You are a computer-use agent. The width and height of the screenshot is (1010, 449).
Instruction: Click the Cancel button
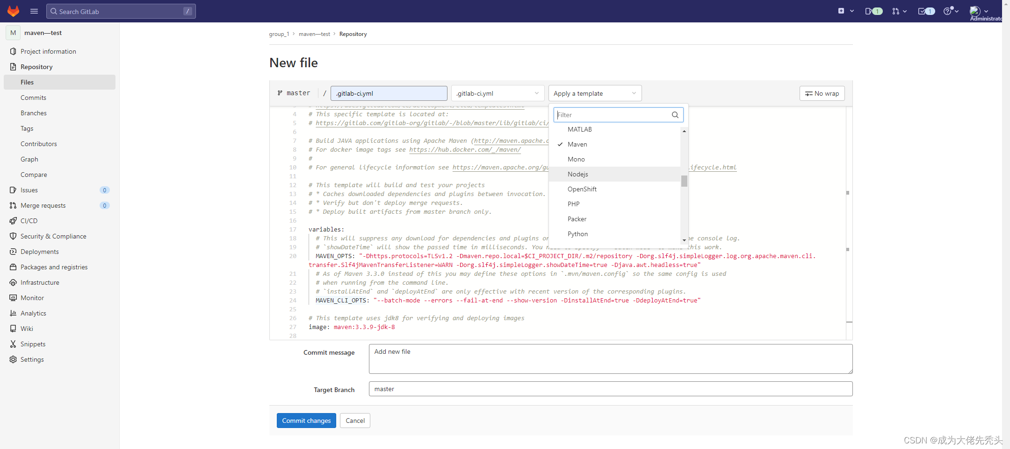coord(355,421)
